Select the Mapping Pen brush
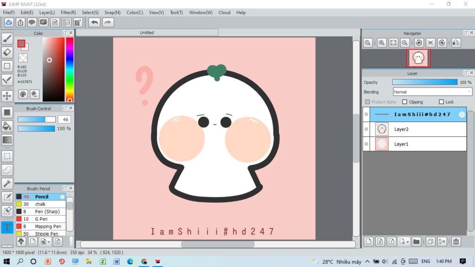 click(41, 226)
